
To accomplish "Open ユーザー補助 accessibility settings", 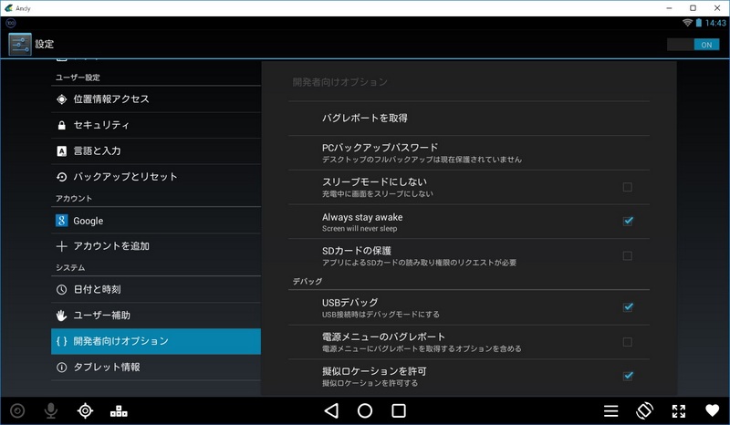I will pyautogui.click(x=156, y=316).
